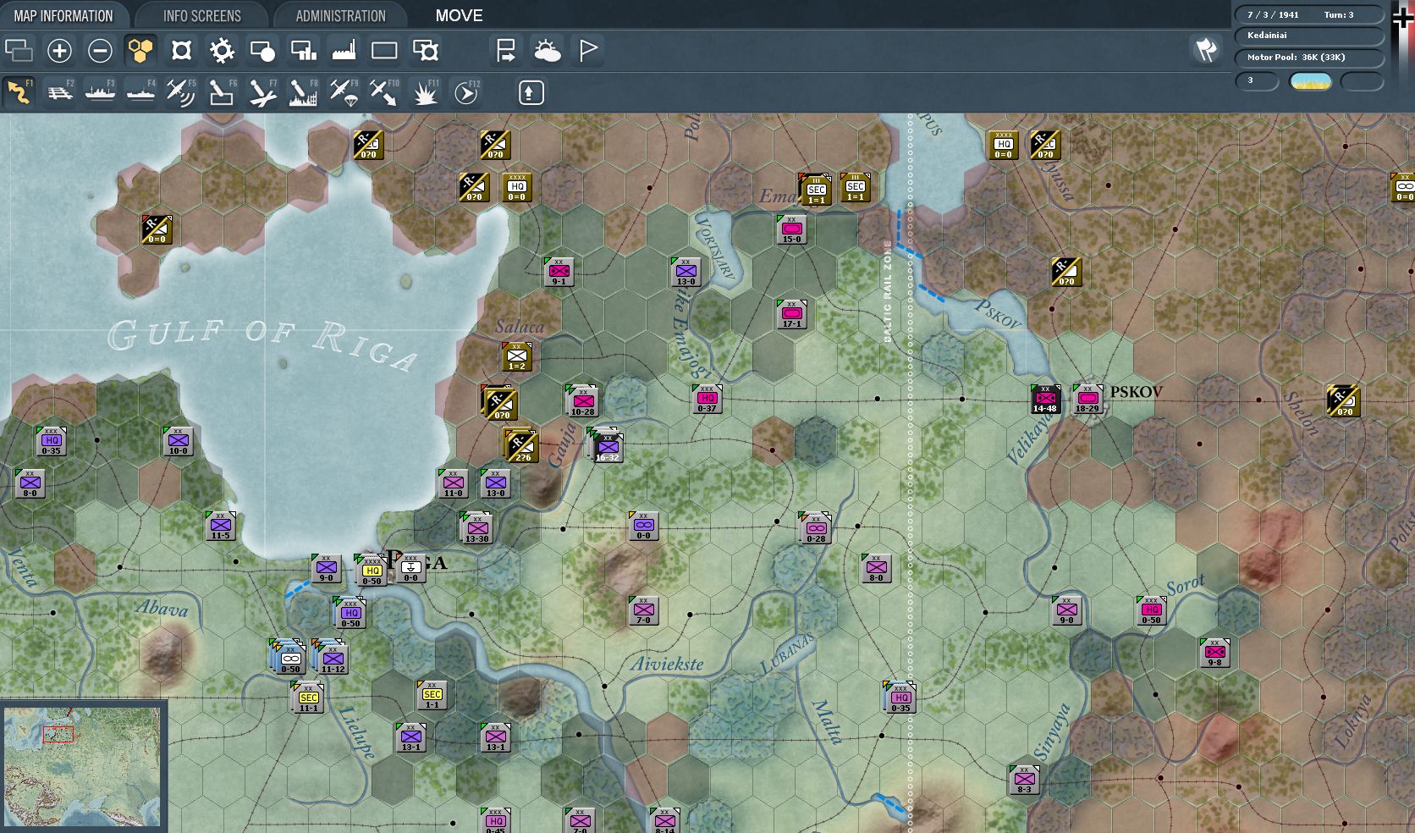The height and width of the screenshot is (833, 1415).
Task: Select the 8-3 unit counter
Action: [1025, 780]
